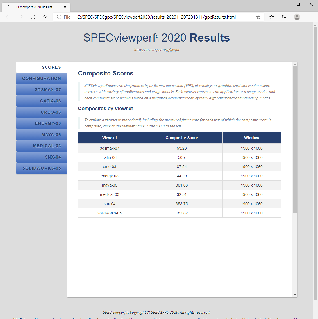Close the SPECviewperf 2020 Results tab
Screen dimensions: 318x319
[65, 7]
